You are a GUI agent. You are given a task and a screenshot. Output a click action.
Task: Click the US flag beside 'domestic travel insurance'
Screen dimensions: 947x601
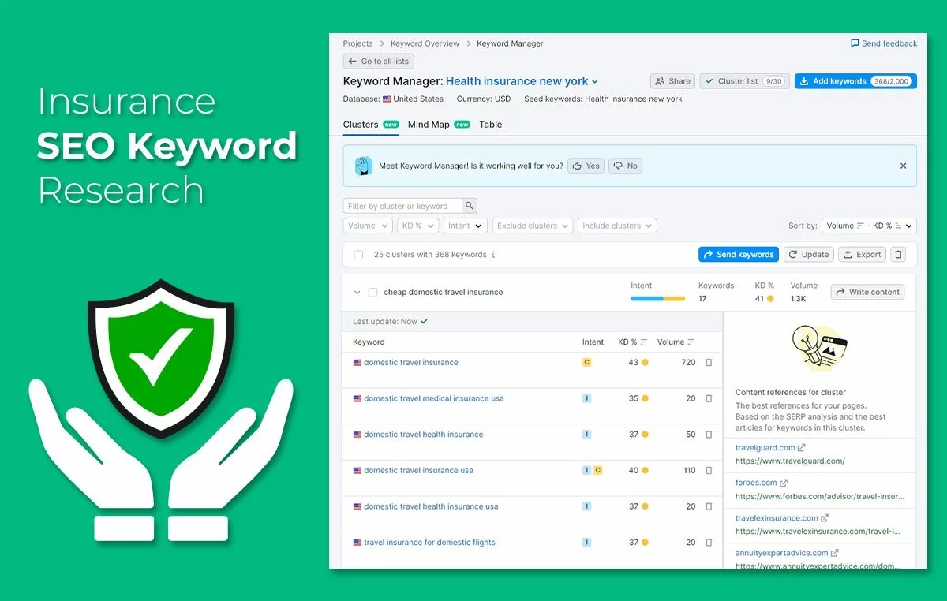click(x=357, y=363)
